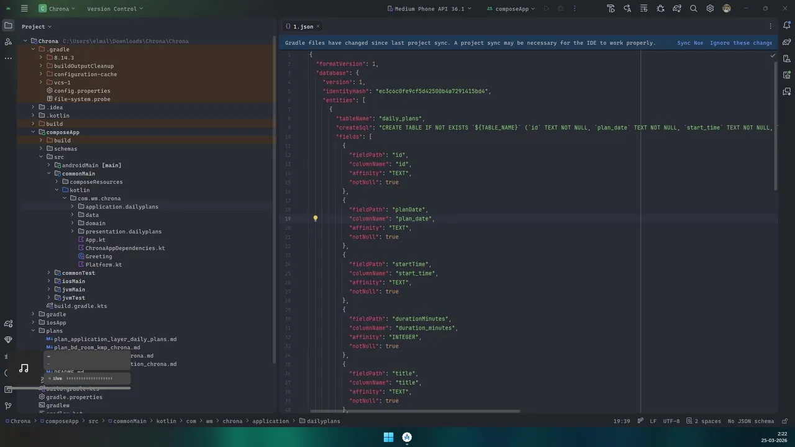795x447 pixels.
Task: Click the Debug composeApp bug icon
Action: pos(561,9)
